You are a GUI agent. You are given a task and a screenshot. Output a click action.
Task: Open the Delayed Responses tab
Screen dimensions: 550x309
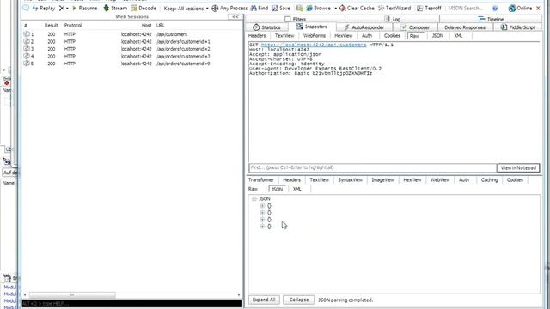465,27
